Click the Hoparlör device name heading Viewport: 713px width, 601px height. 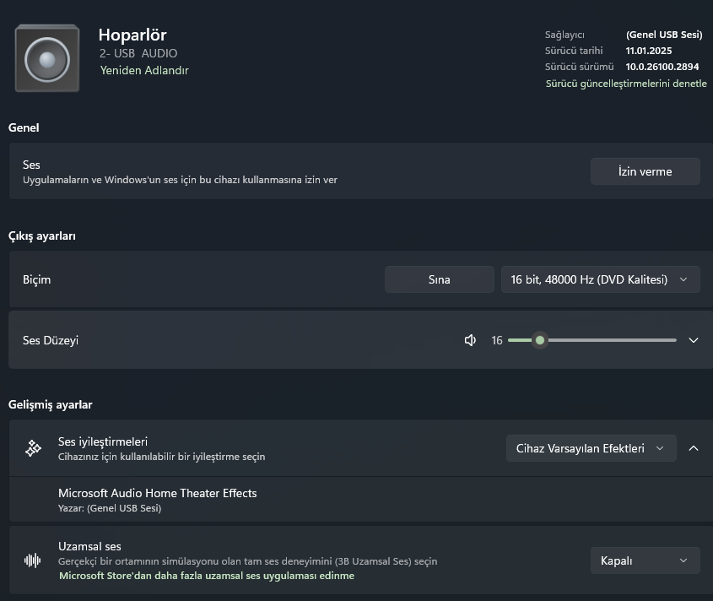tap(132, 35)
